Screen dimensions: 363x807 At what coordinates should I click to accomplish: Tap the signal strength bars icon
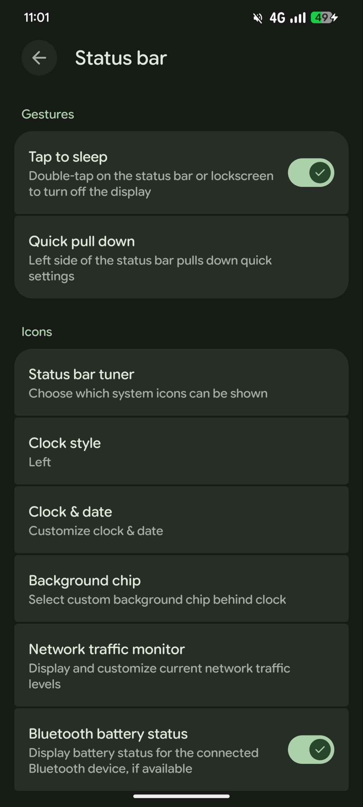click(298, 18)
